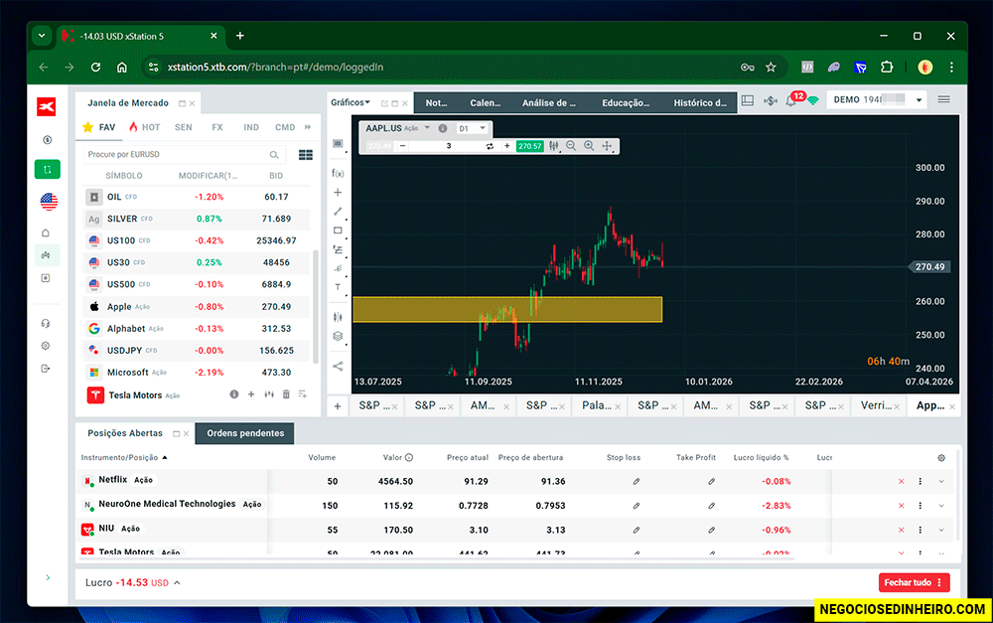Select the Apple row in watchlist

tap(197, 307)
